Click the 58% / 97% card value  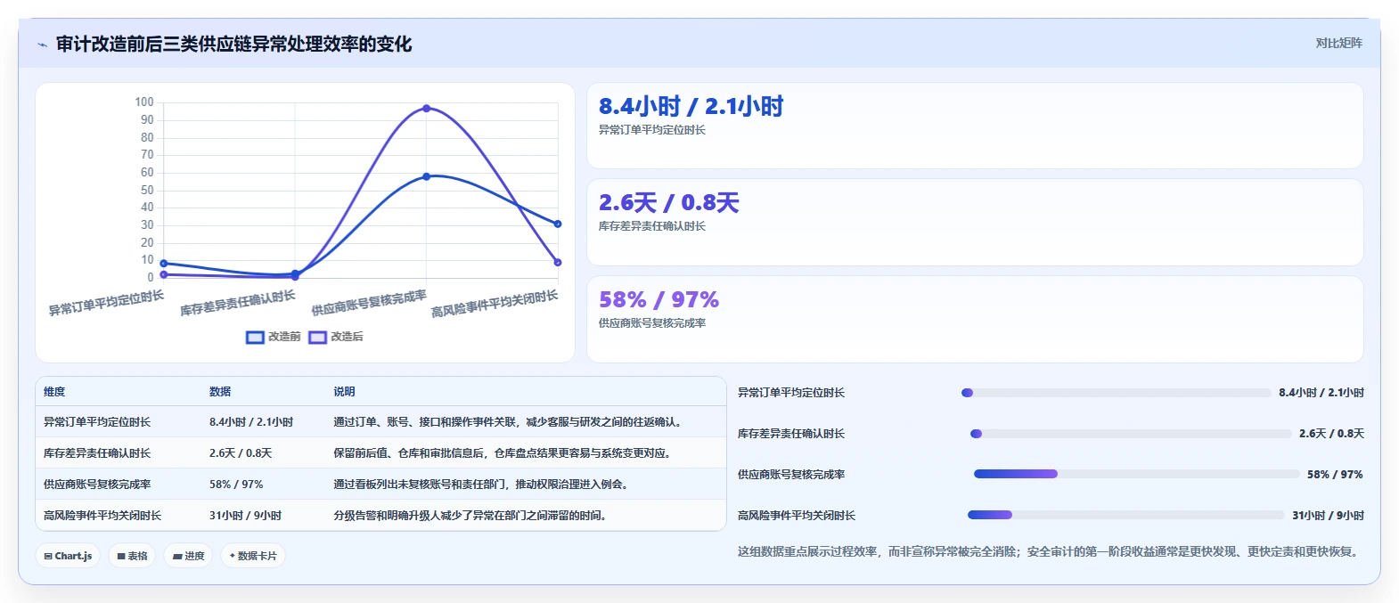pos(659,300)
